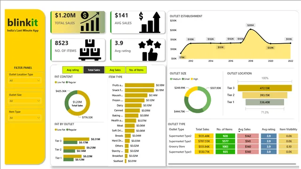Viewport: 301px width, 169px height.
Task: Select the Frozen bar in Item Type
Action: (135, 100)
